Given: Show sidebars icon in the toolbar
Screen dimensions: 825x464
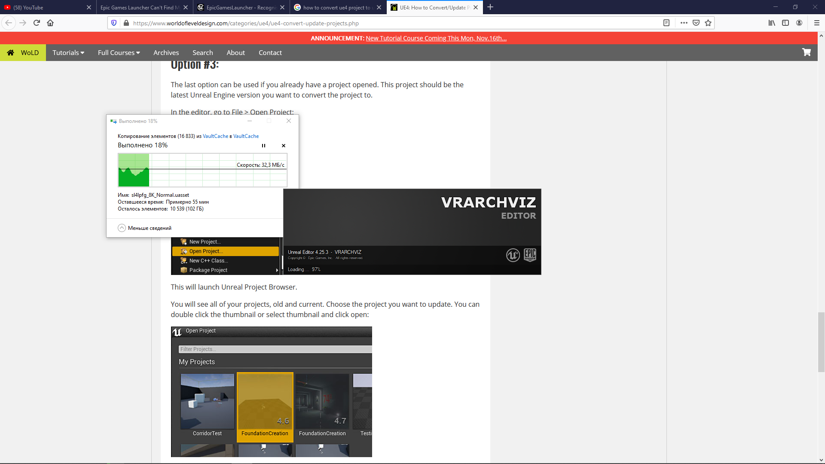Looking at the screenshot, I should 785,23.
